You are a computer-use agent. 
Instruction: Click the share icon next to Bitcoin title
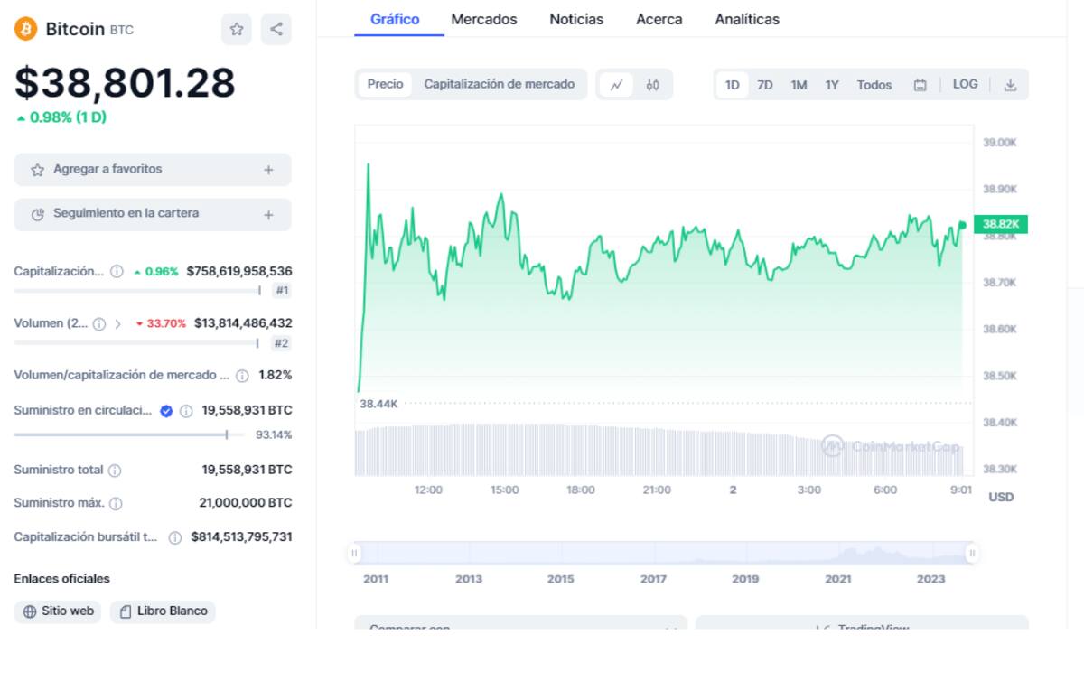click(276, 29)
